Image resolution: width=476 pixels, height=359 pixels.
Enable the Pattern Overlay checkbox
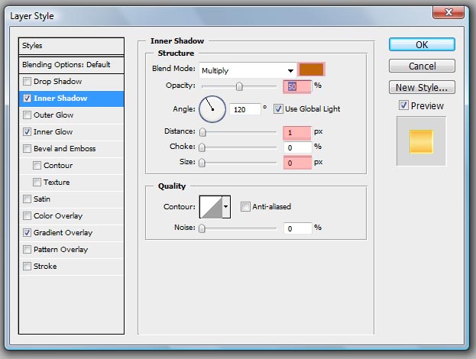pyautogui.click(x=27, y=250)
